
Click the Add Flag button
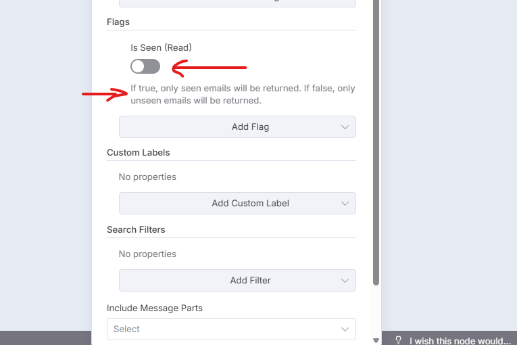coord(237,127)
